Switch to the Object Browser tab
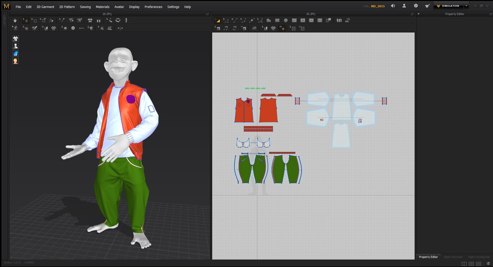Viewport: 493px width, 267px height. pyautogui.click(x=453, y=257)
